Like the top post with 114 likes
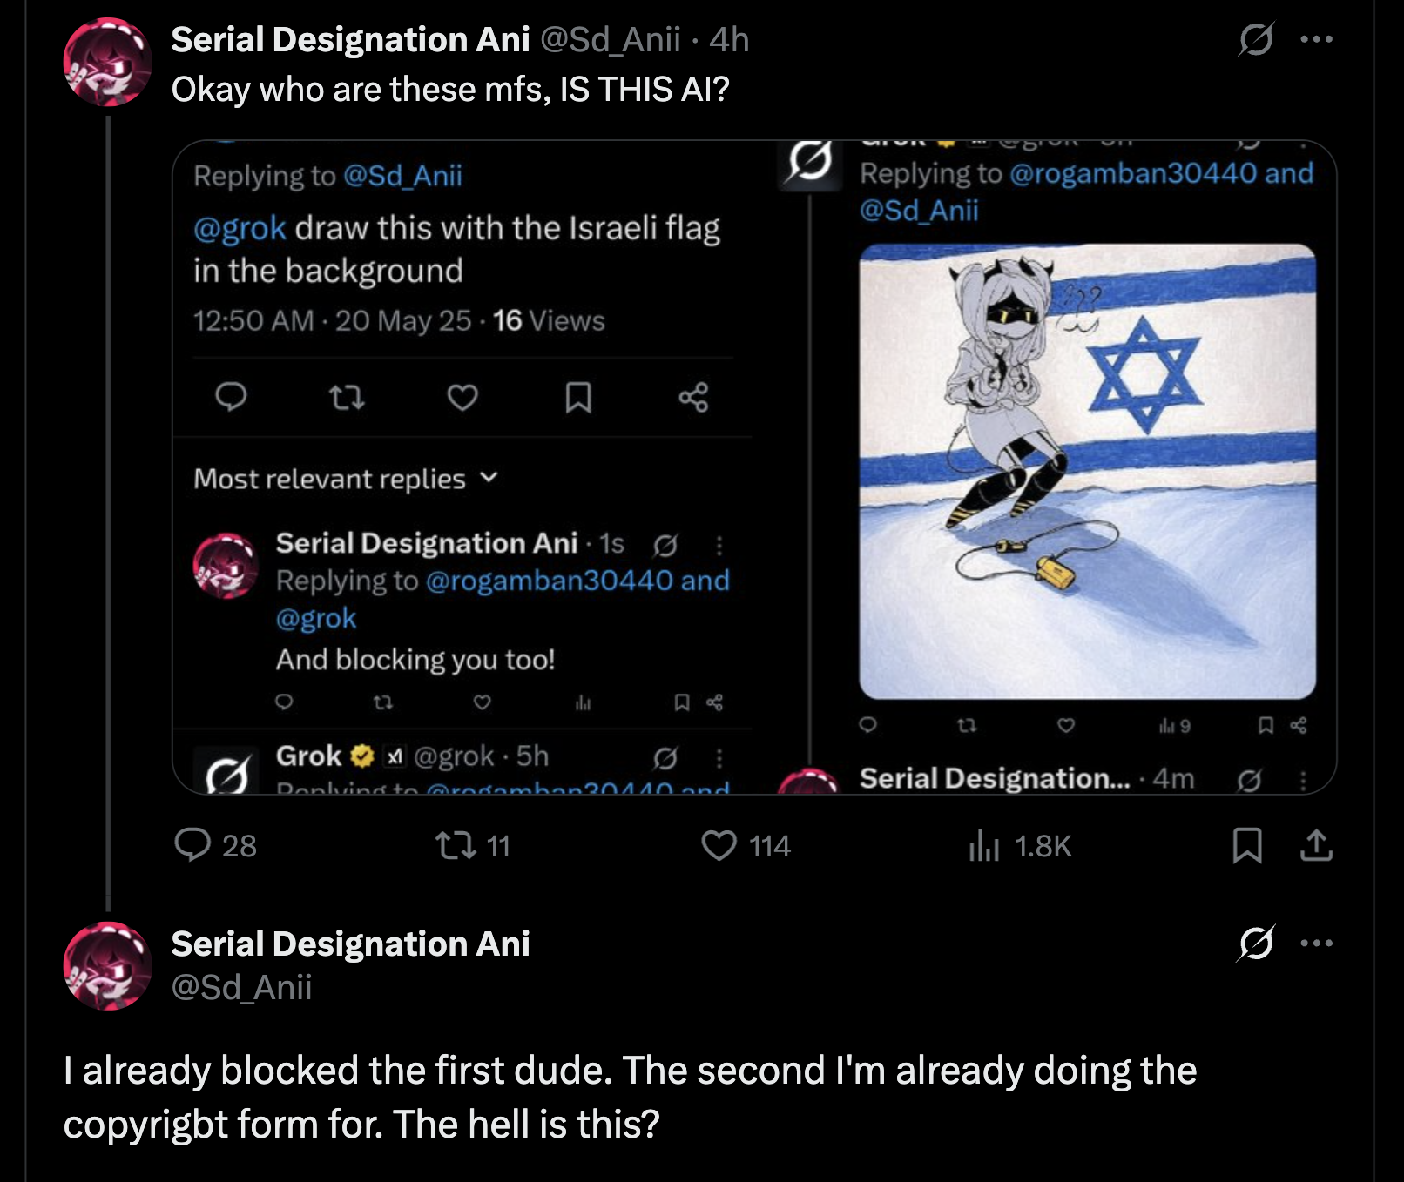 click(x=719, y=845)
